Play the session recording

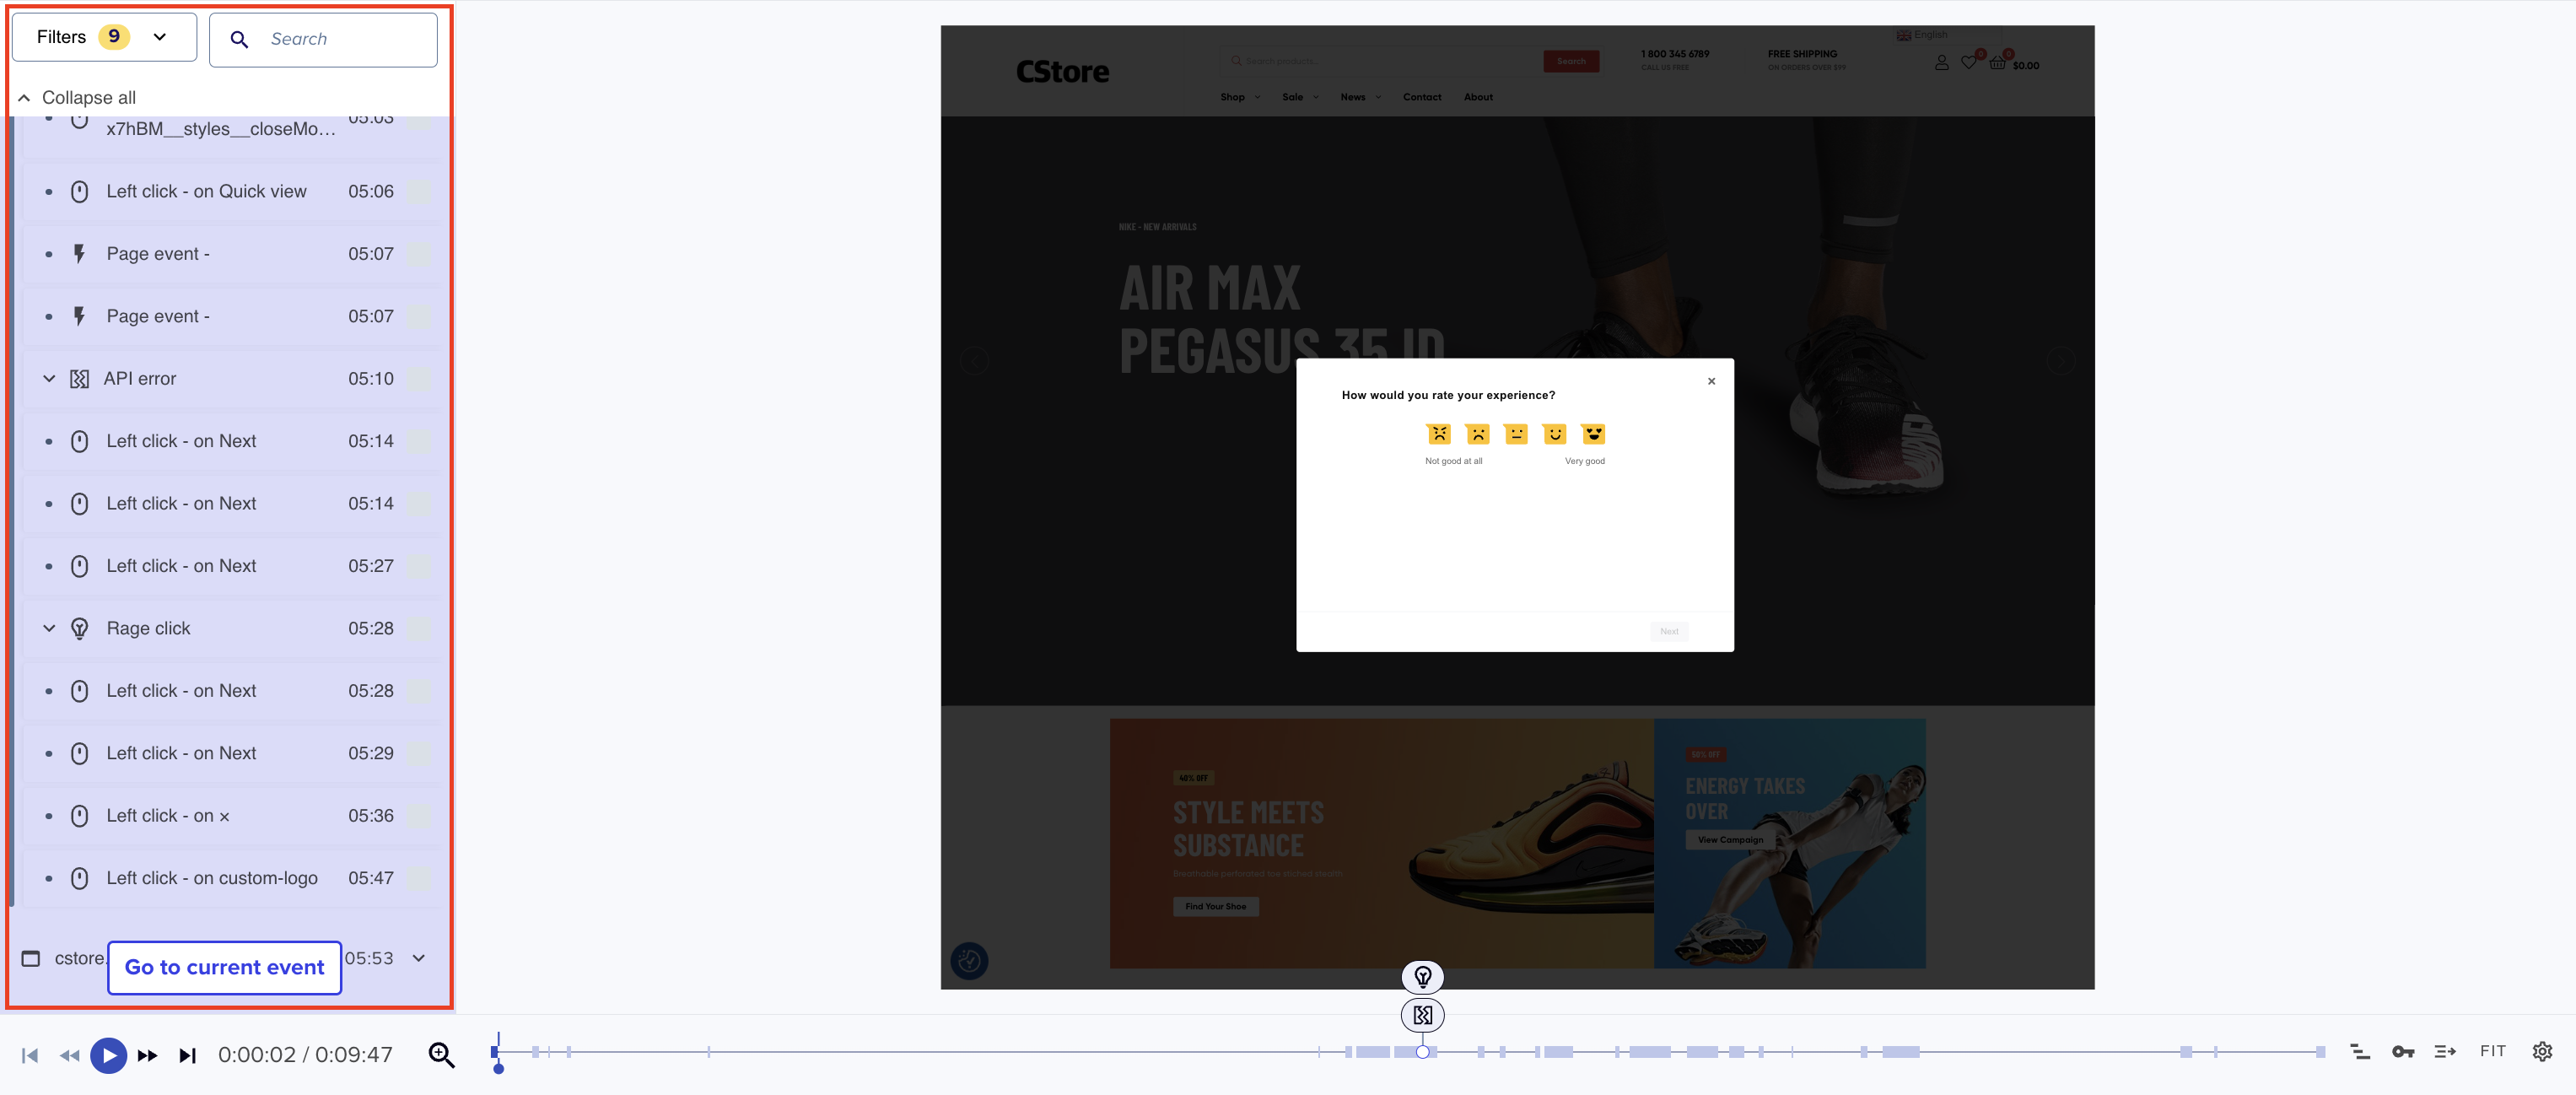(x=109, y=1055)
